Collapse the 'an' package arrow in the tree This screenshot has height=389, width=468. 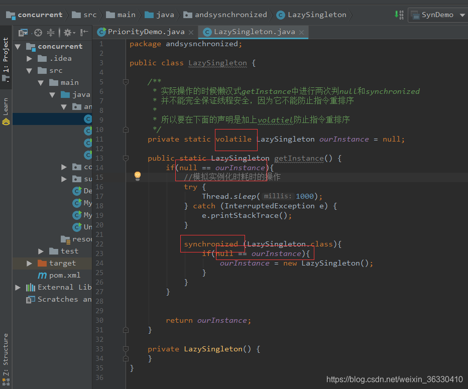click(x=64, y=107)
